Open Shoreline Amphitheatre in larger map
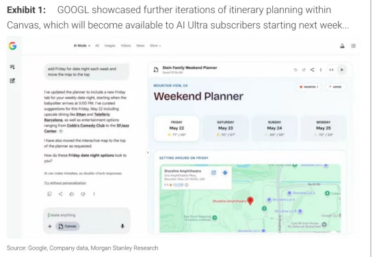381x257 pixels. pos(213,172)
